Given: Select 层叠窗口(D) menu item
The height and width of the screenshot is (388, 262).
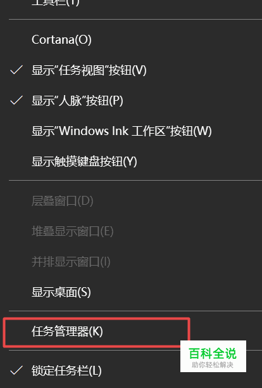Looking at the screenshot, I should pyautogui.click(x=131, y=201).
